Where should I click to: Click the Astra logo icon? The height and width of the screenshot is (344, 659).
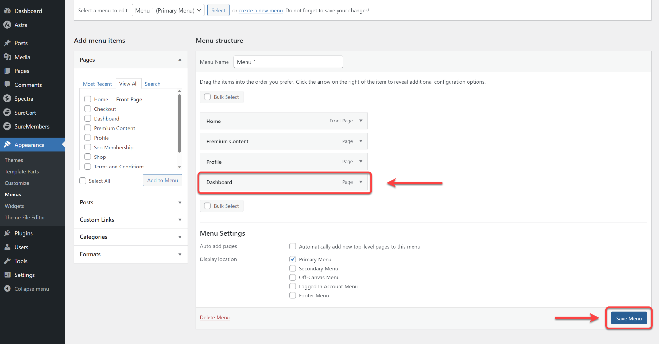(x=7, y=25)
